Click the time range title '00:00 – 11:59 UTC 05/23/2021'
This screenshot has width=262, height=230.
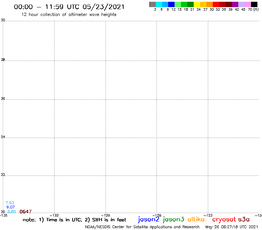(69, 7)
